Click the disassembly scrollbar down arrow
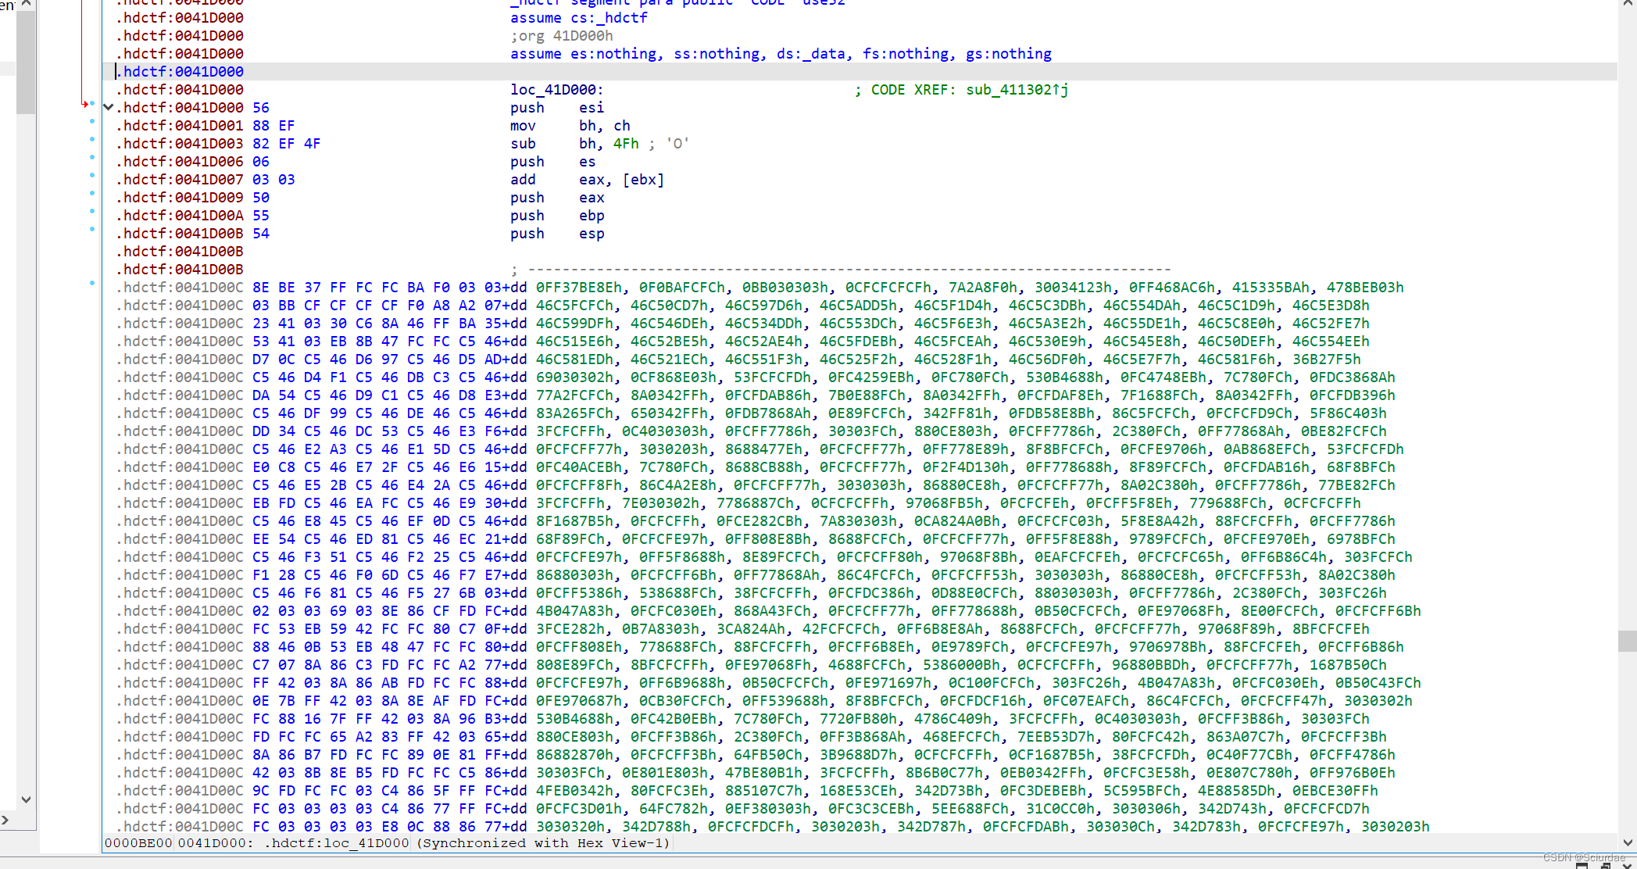 [x=1628, y=842]
